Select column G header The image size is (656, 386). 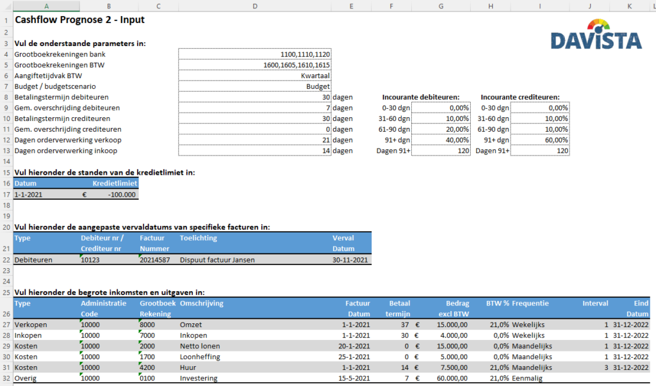click(x=441, y=6)
